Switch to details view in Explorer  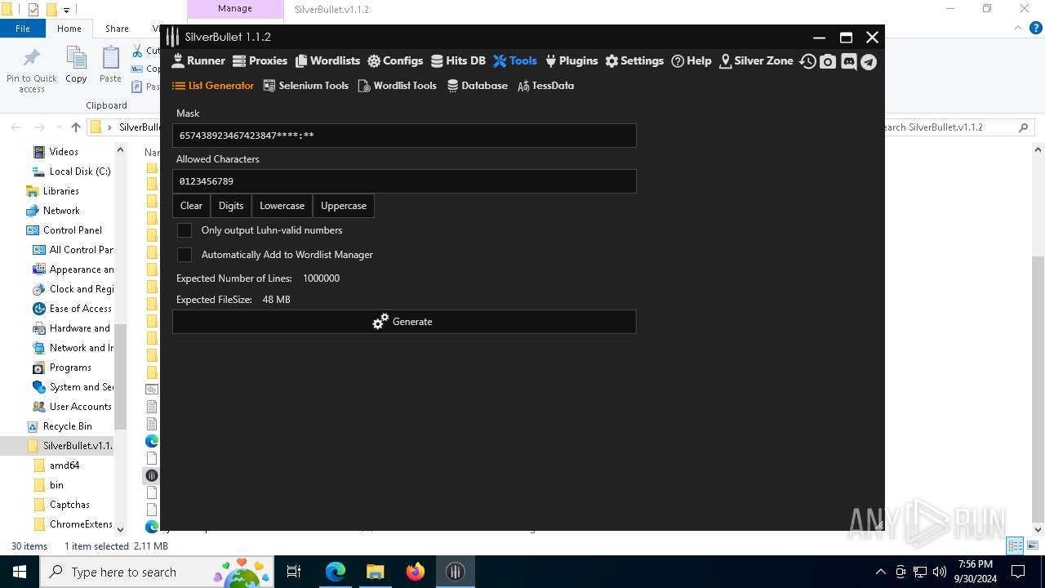[x=1015, y=546]
